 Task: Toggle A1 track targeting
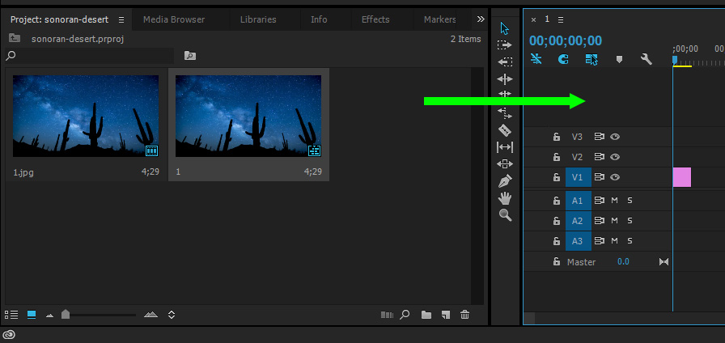click(x=579, y=201)
